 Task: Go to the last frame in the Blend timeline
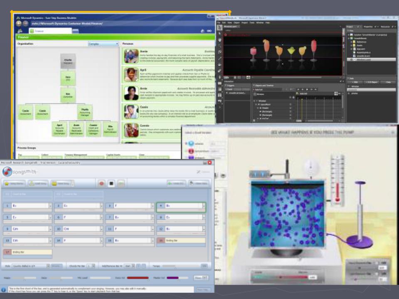point(316,90)
